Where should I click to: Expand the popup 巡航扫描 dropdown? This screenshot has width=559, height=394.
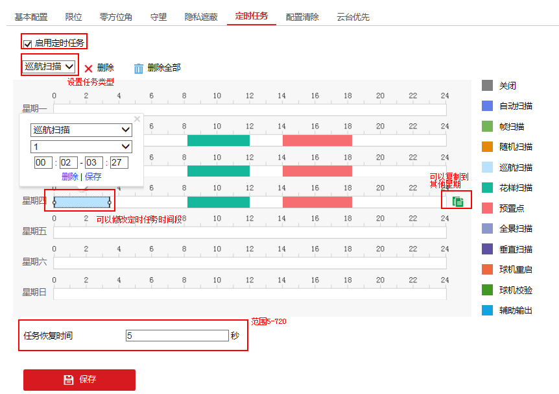pyautogui.click(x=81, y=130)
